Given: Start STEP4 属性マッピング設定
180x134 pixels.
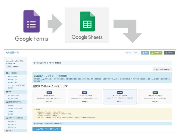Looking at the screenshot, I should [155, 102].
